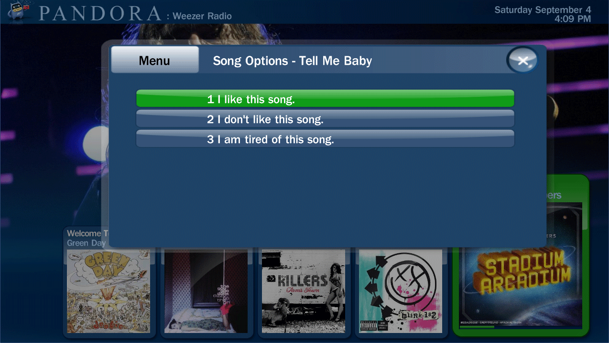Pick "3 I am tired of this song."
Image resolution: width=609 pixels, height=343 pixels.
(325, 139)
